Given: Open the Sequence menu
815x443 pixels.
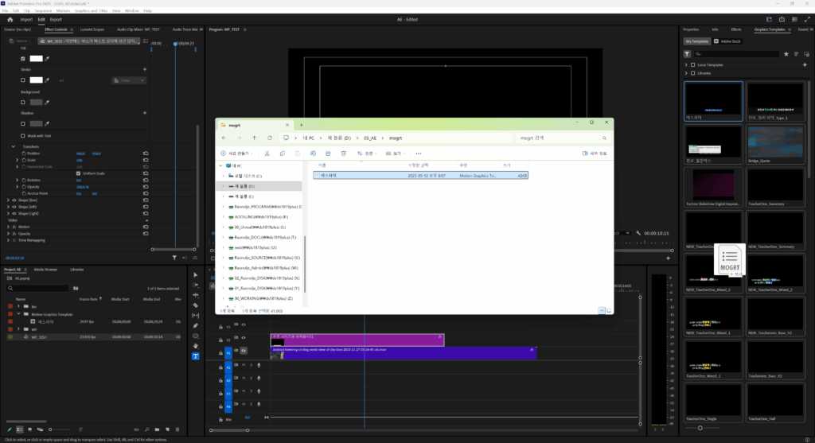Looking at the screenshot, I should (x=43, y=10).
